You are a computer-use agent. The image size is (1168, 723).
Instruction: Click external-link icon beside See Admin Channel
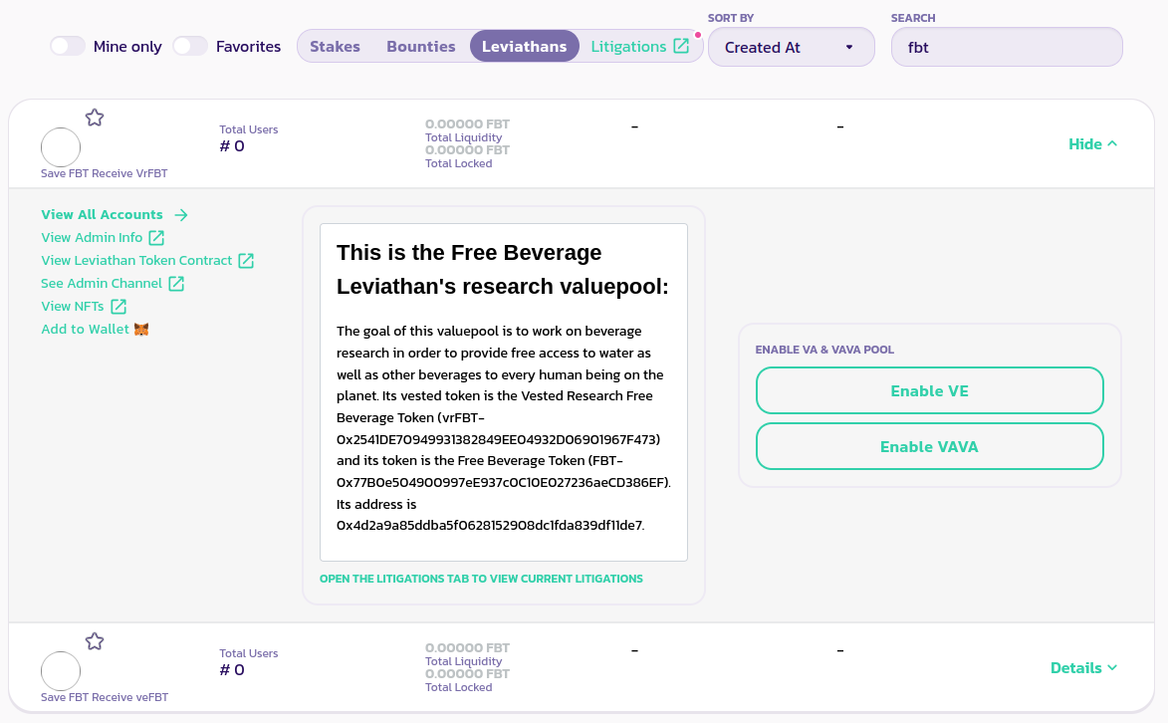[x=176, y=284]
